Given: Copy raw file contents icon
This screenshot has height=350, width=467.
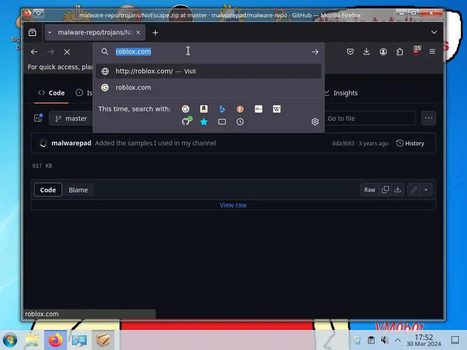Looking at the screenshot, I should click(385, 190).
